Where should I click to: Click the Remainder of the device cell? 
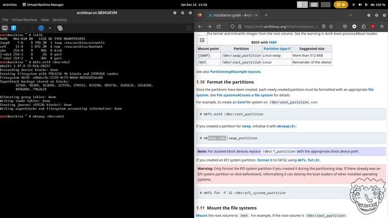coord(312,62)
